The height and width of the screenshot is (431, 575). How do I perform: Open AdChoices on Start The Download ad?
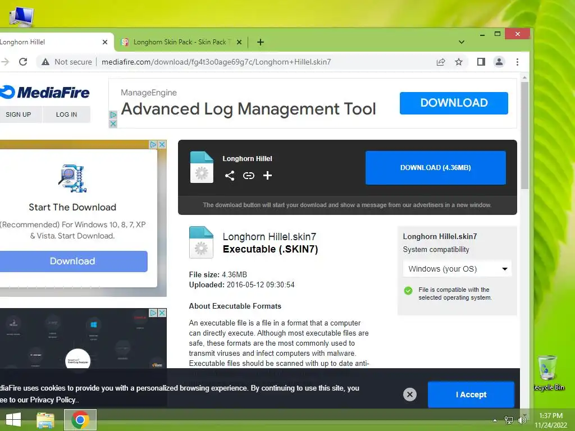(x=153, y=144)
